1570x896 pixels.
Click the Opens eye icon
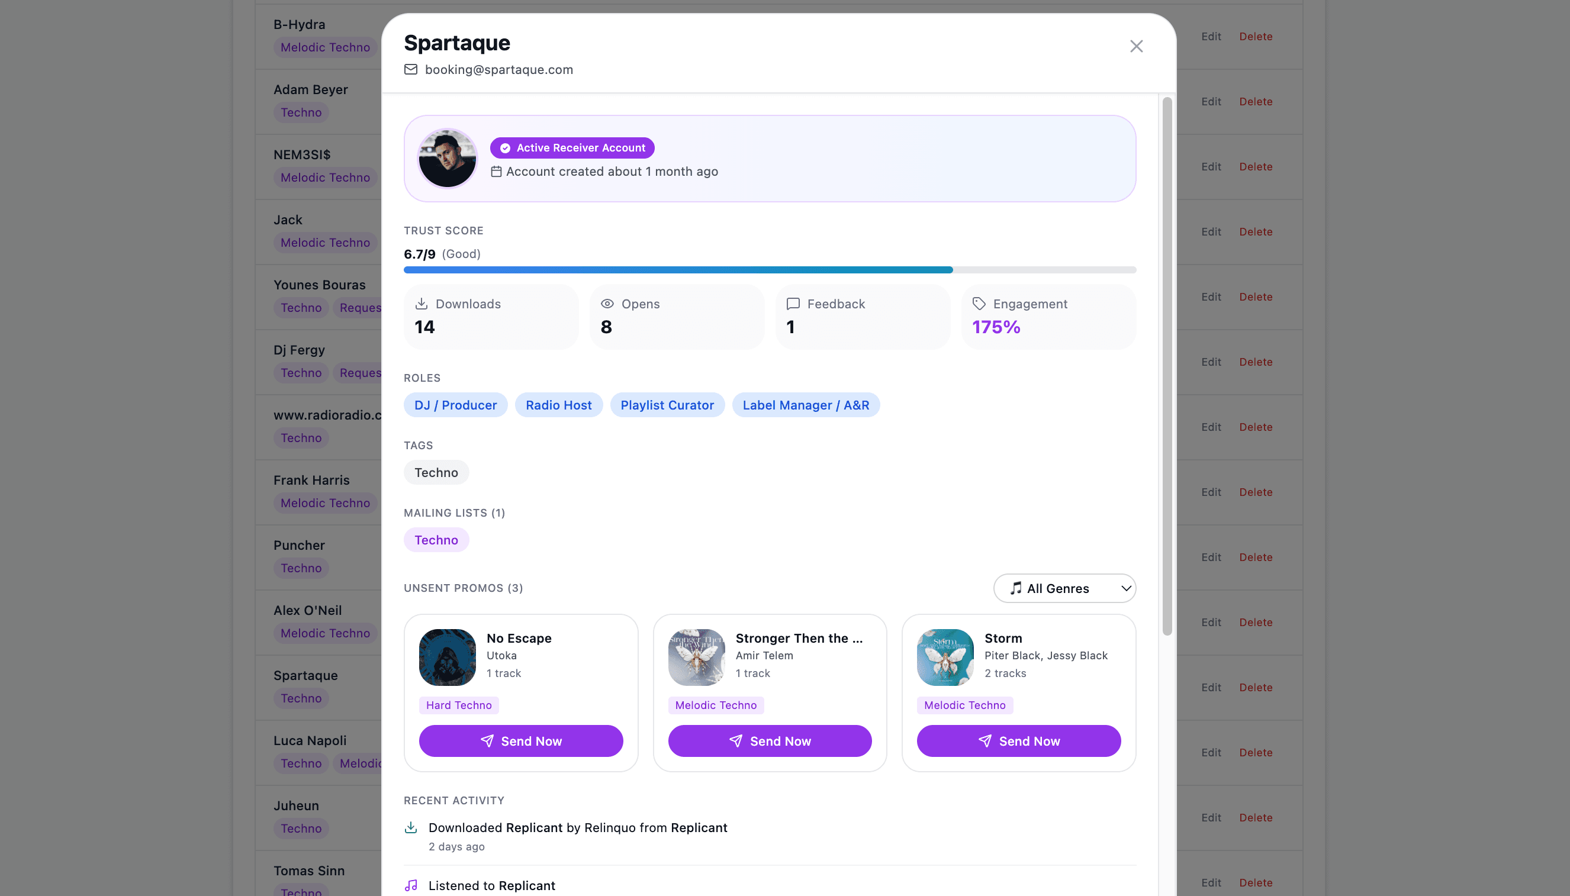(607, 304)
